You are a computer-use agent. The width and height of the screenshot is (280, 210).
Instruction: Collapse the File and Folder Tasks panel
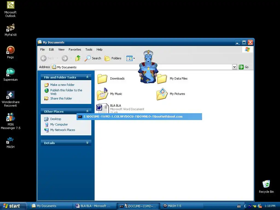click(x=87, y=77)
